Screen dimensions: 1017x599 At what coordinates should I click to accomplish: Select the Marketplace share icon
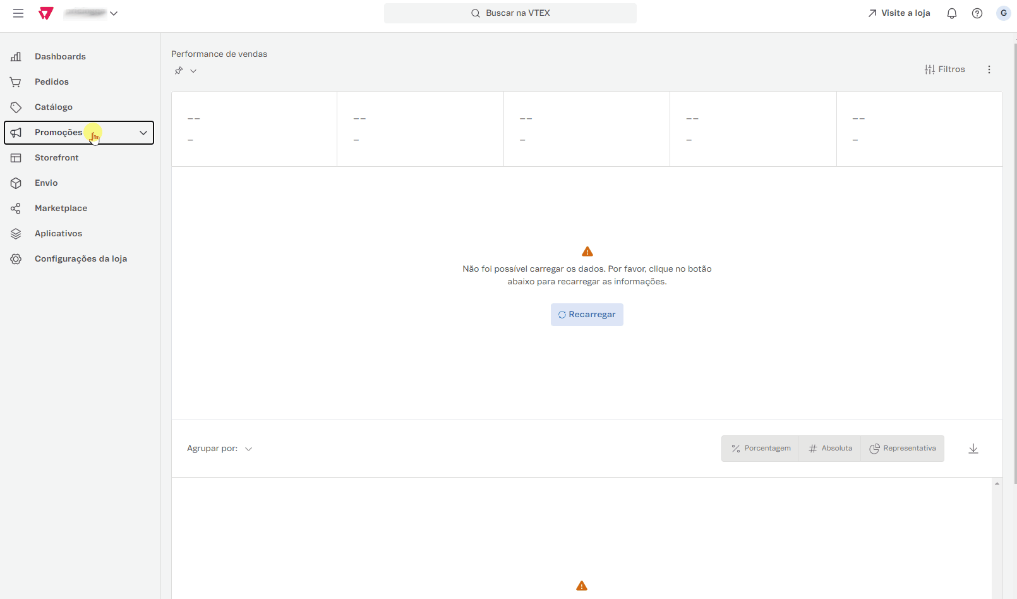(16, 208)
